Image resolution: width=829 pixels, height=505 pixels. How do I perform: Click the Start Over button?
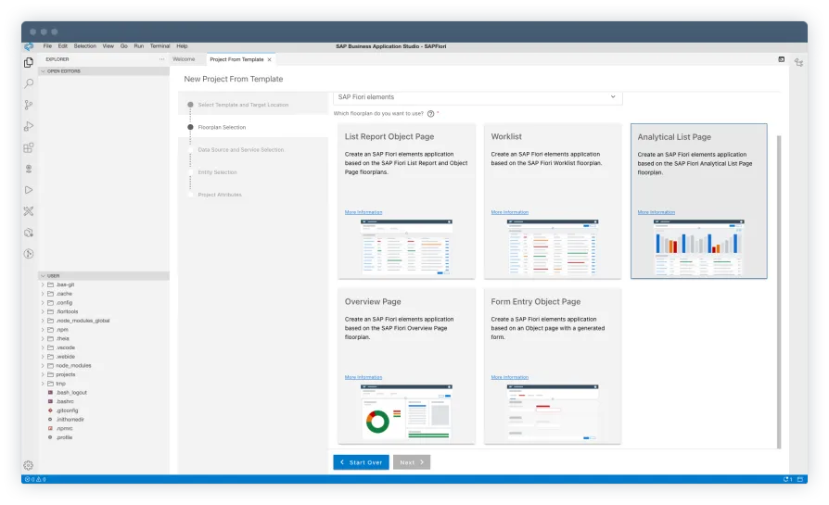pyautogui.click(x=361, y=461)
